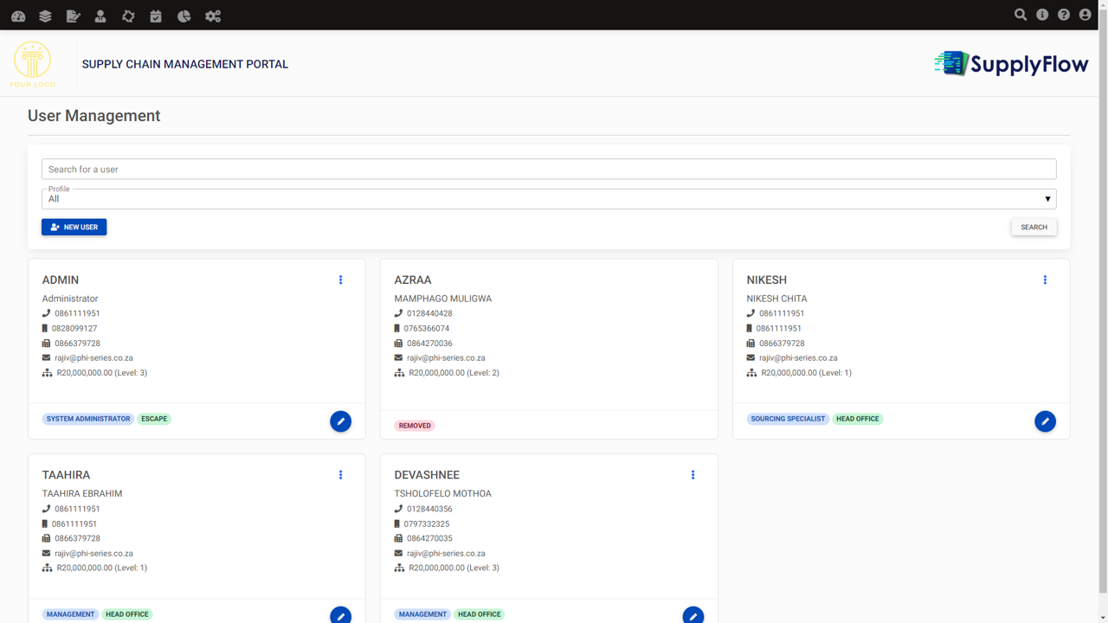Image resolution: width=1108 pixels, height=623 pixels.
Task: Open the user account profile icon
Action: click(1085, 15)
